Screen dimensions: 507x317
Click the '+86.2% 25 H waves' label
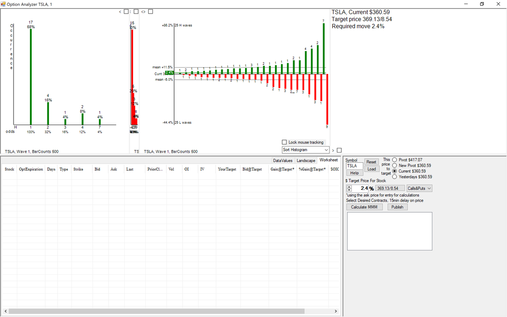(x=177, y=25)
